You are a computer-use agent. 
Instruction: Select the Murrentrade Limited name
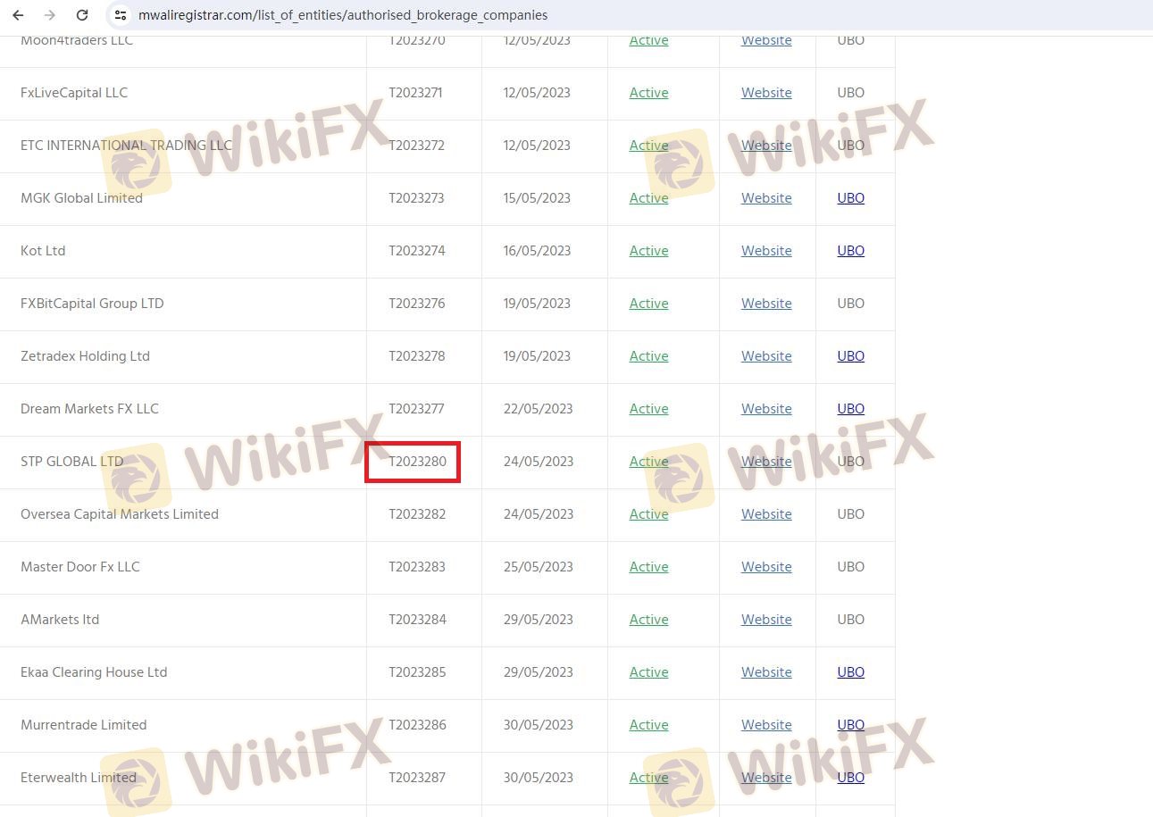pos(84,725)
